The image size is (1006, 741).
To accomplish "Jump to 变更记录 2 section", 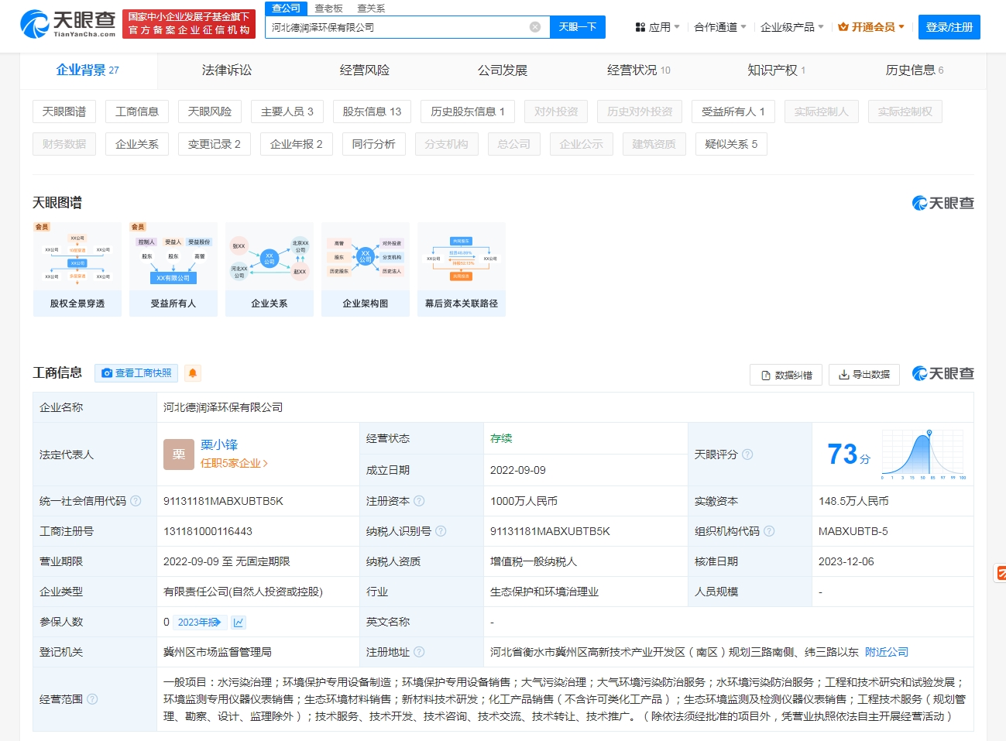I will click(x=215, y=144).
